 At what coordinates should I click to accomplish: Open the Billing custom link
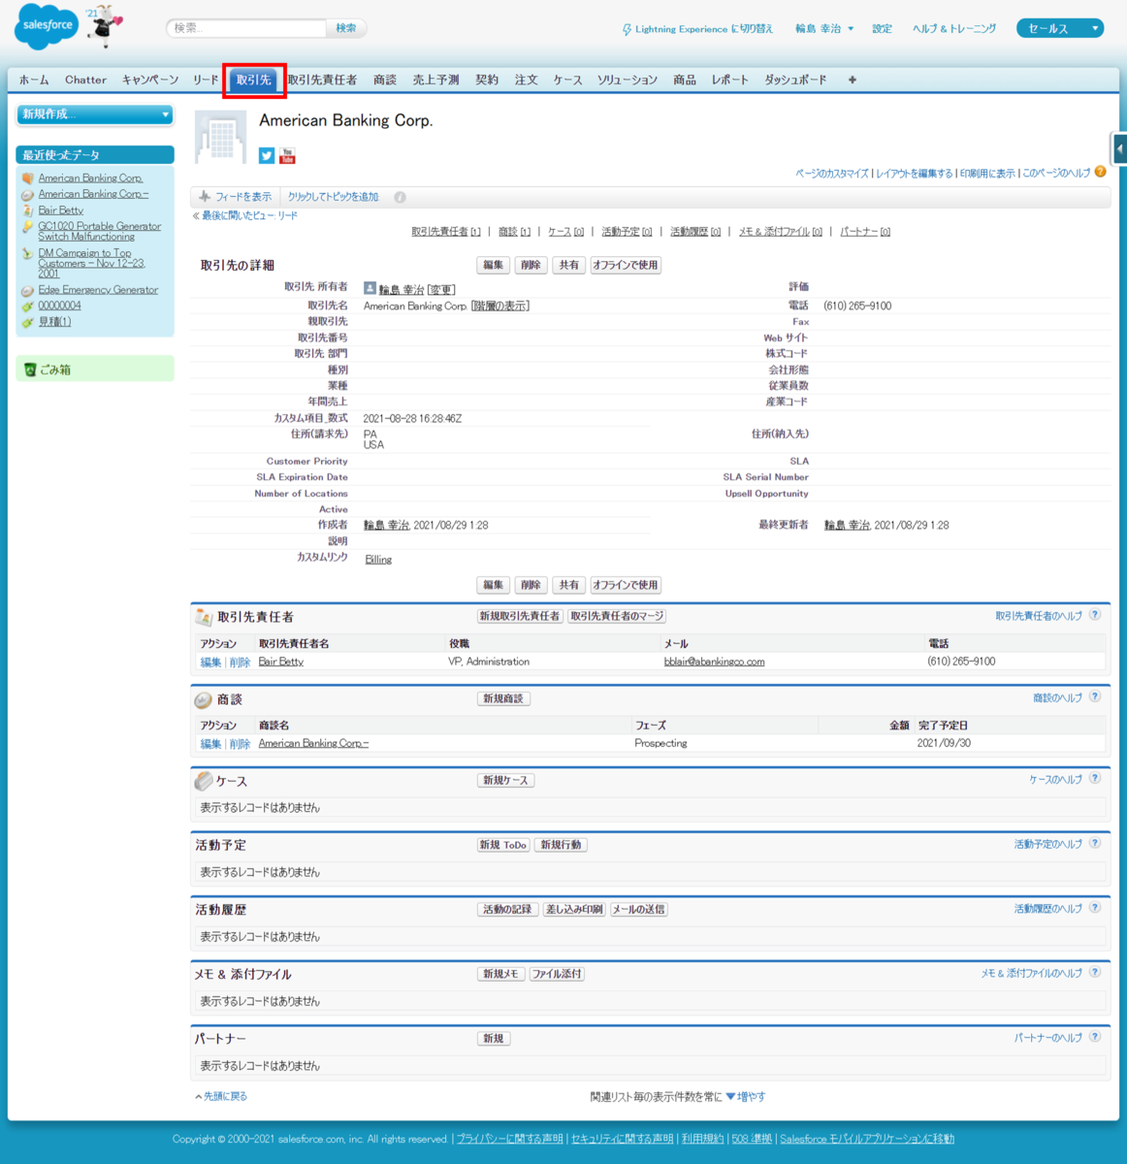378,560
